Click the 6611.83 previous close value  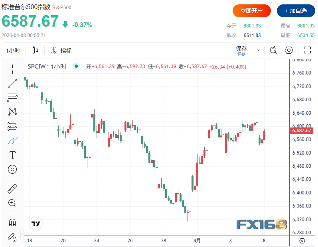[x=252, y=35]
